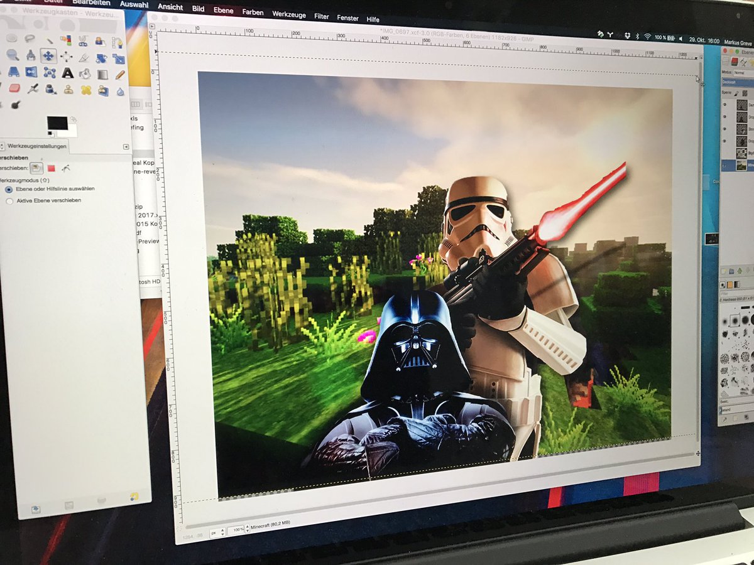Set Verschieben to move selection mode

pos(52,168)
